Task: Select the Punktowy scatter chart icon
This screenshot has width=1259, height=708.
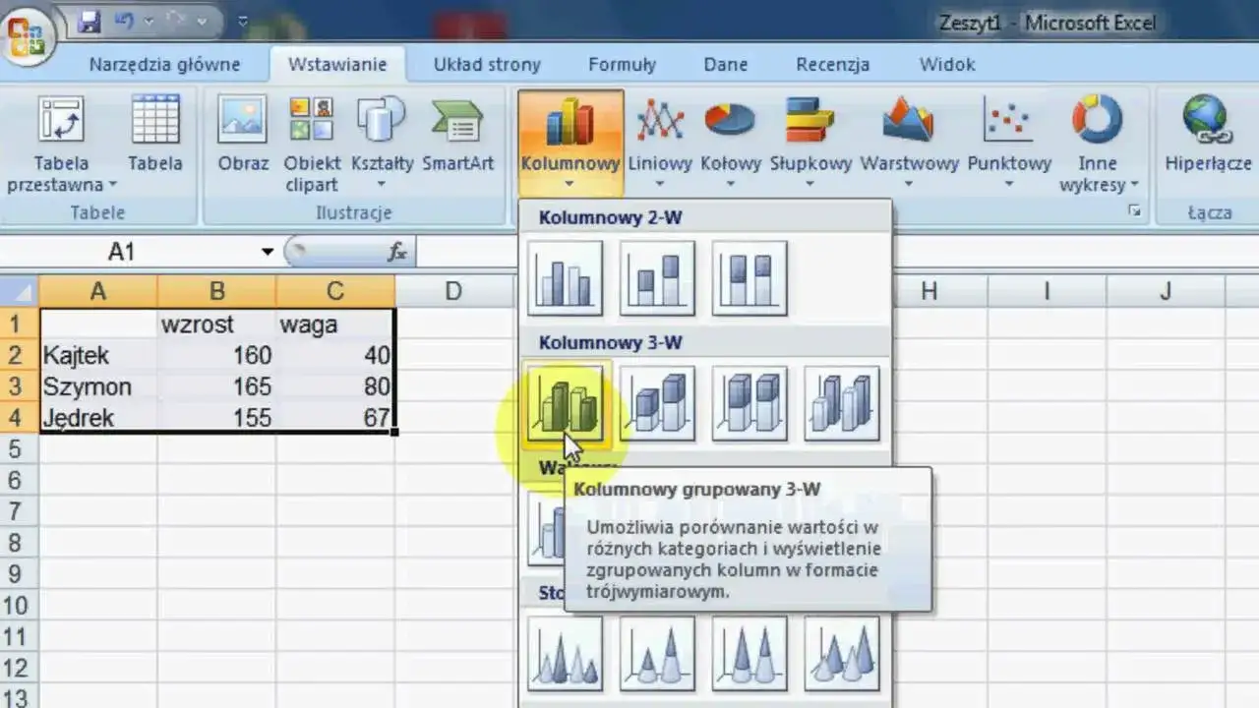Action: pyautogui.click(x=1008, y=121)
